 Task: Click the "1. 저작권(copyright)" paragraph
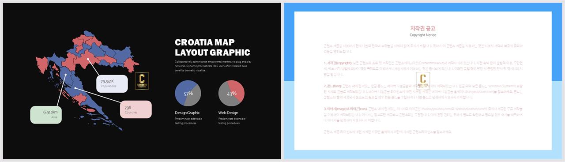tap(423, 69)
